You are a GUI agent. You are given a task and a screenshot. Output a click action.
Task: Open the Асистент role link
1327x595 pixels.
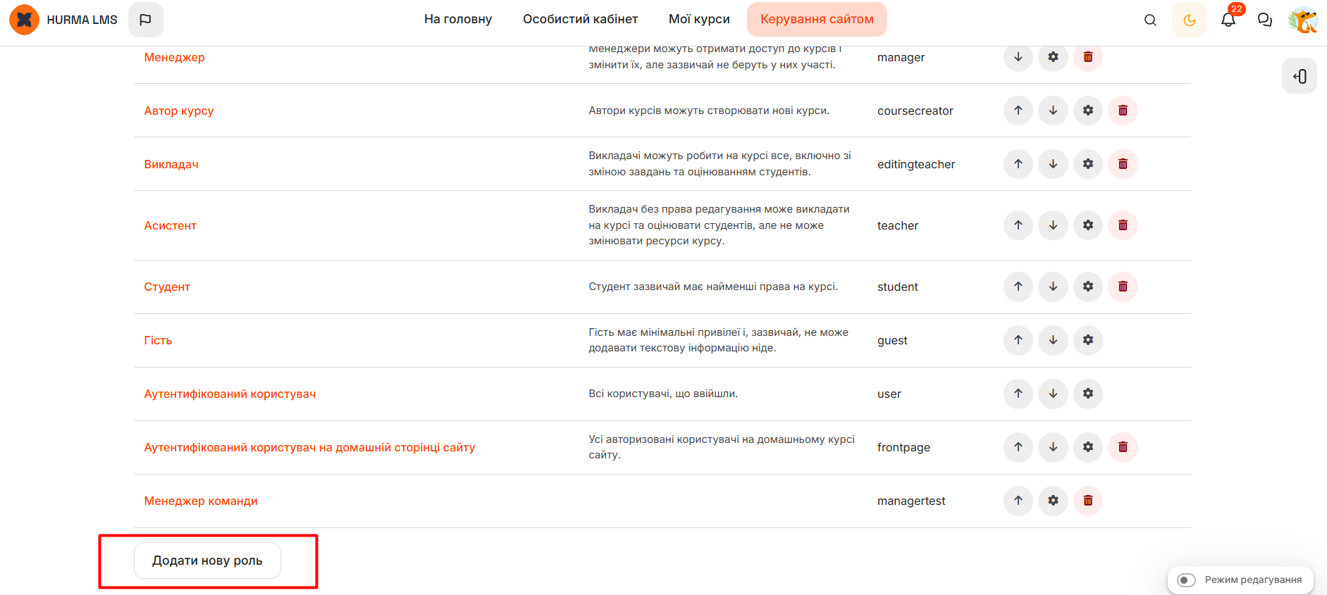pyautogui.click(x=171, y=225)
